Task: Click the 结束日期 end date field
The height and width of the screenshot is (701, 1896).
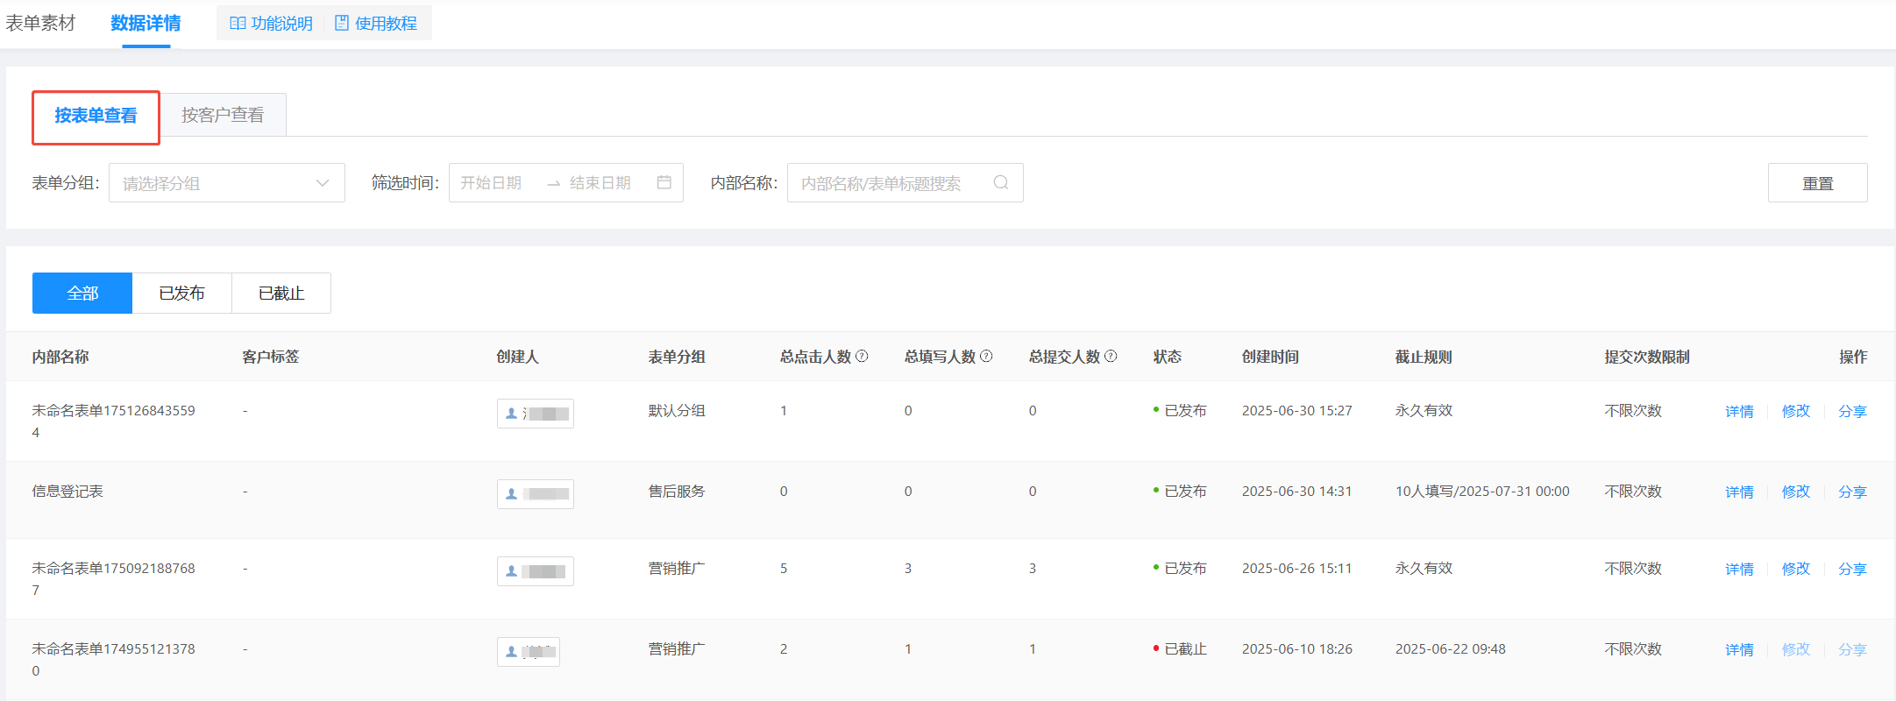Action: click(x=600, y=182)
